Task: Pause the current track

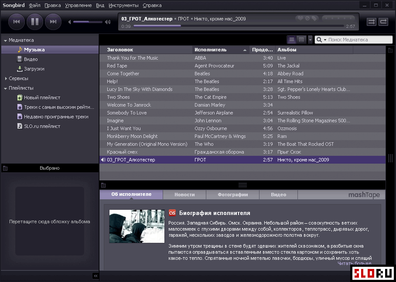Action: pyautogui.click(x=35, y=21)
